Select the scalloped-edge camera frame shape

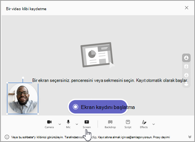coord(186,75)
